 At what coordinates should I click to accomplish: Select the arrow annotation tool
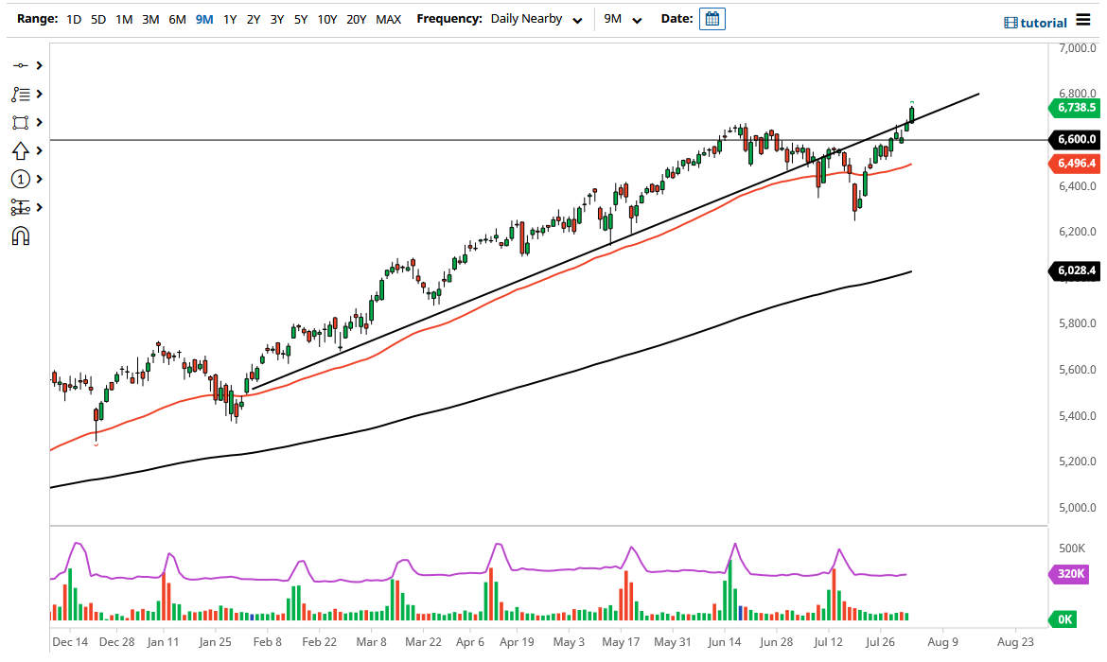tap(21, 150)
